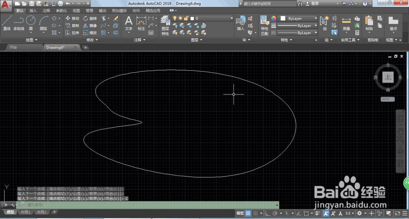Toggle ortho mode in status bar

click(267, 213)
